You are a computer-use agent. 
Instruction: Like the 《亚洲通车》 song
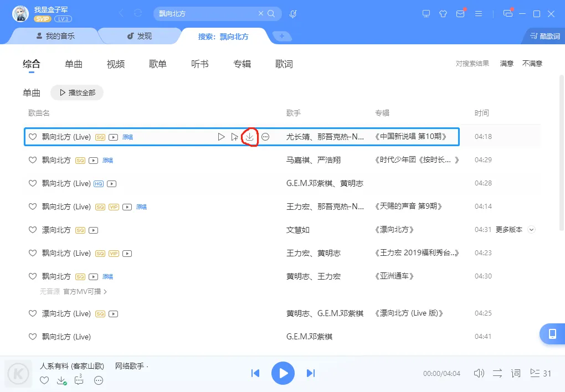(x=33, y=276)
